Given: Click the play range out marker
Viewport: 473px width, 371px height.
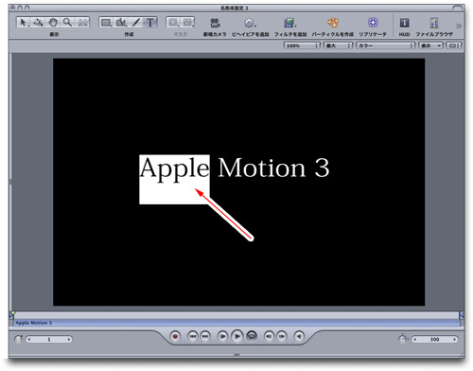Looking at the screenshot, I should (x=462, y=315).
